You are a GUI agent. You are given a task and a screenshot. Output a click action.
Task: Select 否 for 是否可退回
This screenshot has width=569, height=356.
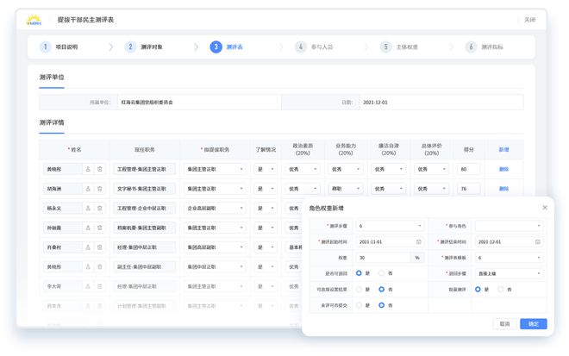[x=381, y=273]
